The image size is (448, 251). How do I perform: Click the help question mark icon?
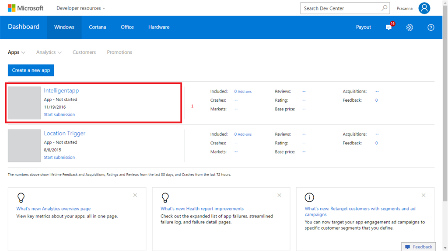point(430,27)
